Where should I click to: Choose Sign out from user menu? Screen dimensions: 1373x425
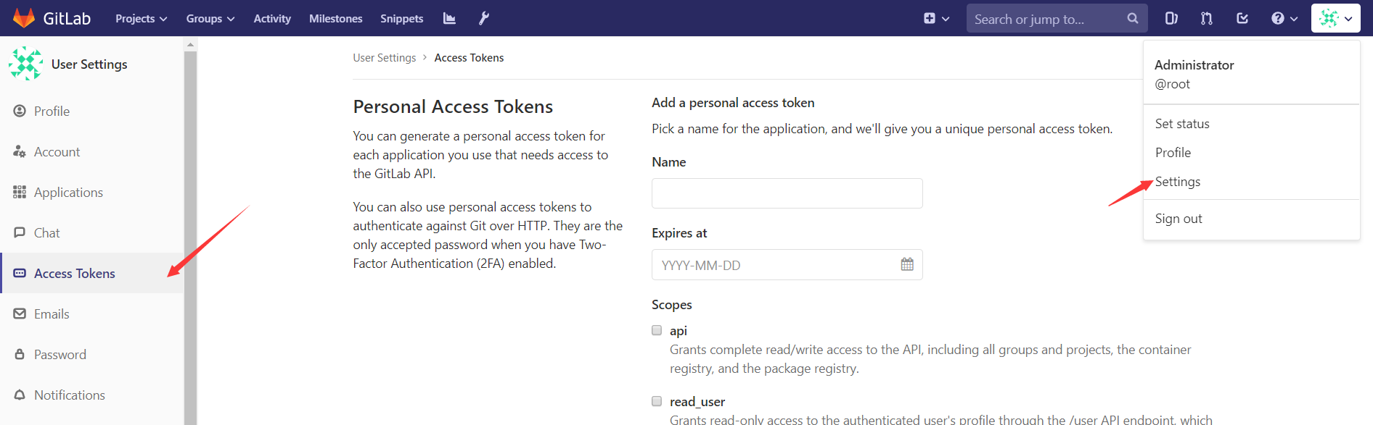tap(1178, 219)
